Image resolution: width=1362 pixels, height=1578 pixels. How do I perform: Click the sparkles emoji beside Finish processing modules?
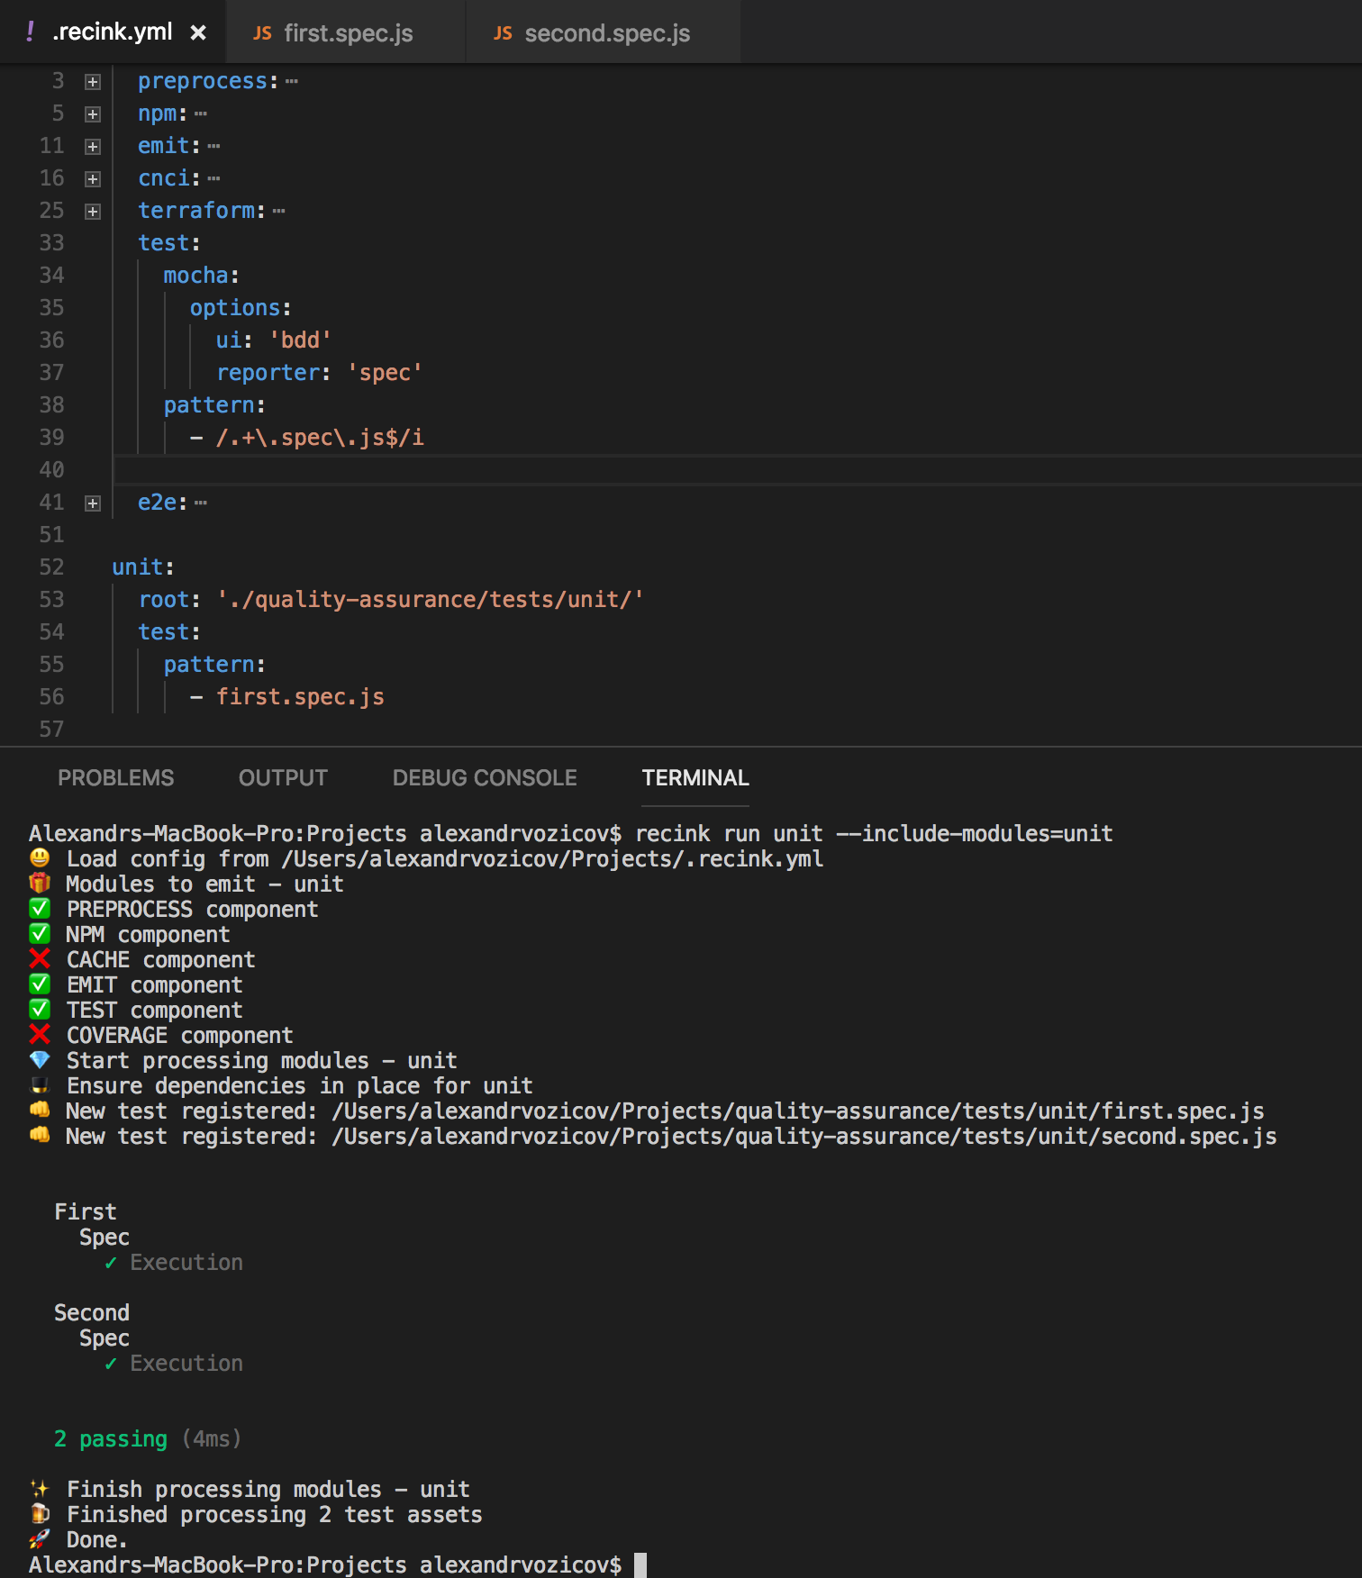pyautogui.click(x=40, y=1489)
